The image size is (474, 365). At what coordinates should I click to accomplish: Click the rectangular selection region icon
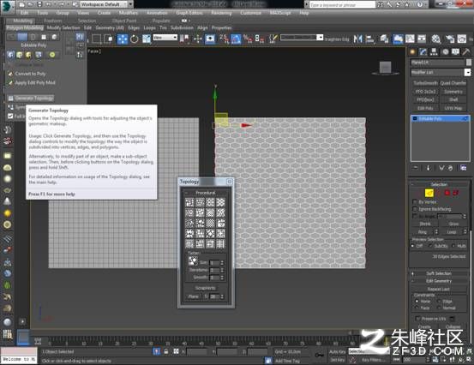coord(96,39)
